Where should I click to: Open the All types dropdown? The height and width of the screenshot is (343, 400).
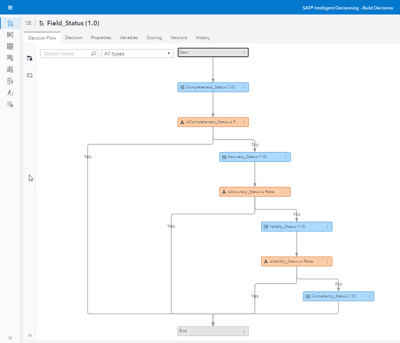pos(137,54)
